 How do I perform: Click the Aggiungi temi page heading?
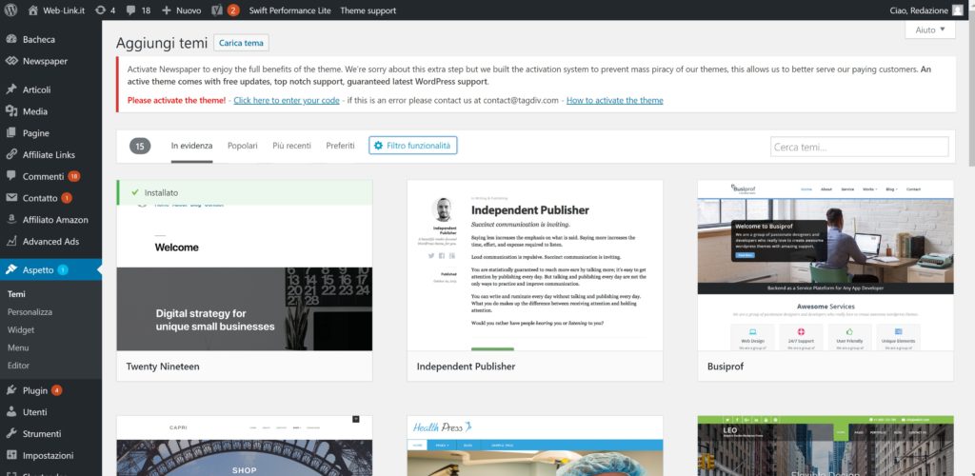pyautogui.click(x=162, y=43)
